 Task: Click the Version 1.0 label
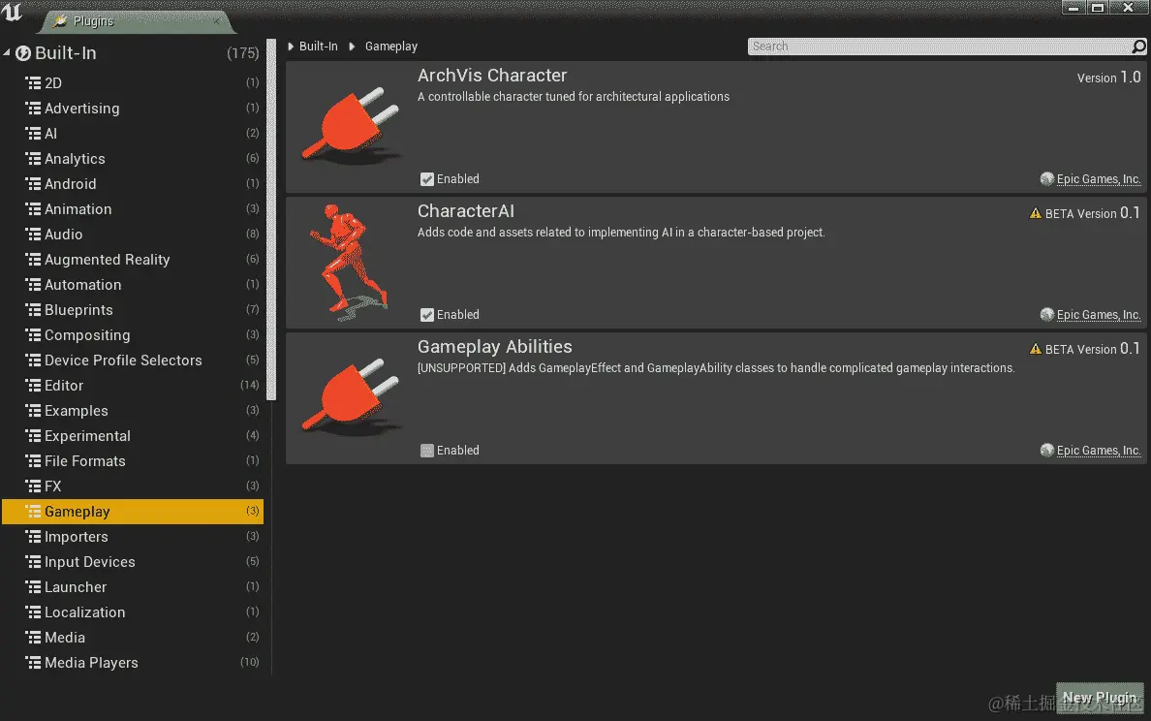pos(1108,78)
